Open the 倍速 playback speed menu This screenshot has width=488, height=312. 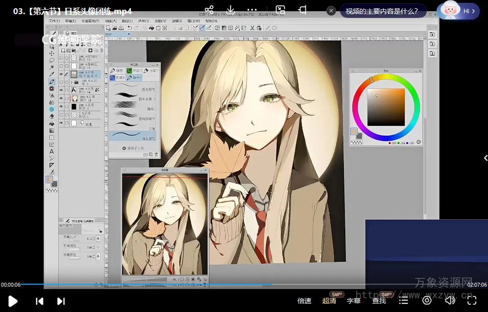pos(304,301)
